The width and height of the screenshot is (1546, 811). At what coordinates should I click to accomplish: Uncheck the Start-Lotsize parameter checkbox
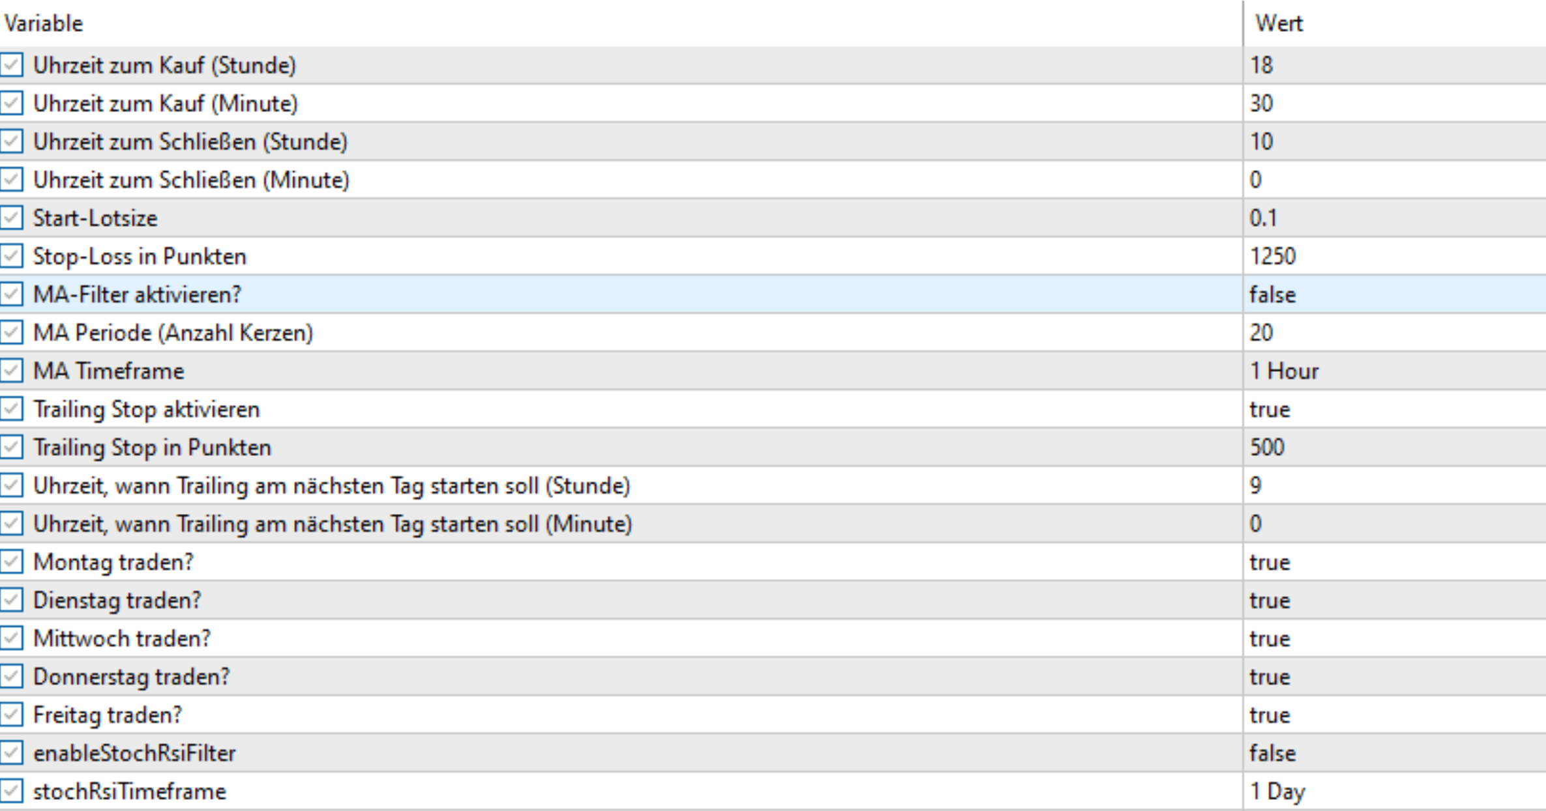click(12, 218)
